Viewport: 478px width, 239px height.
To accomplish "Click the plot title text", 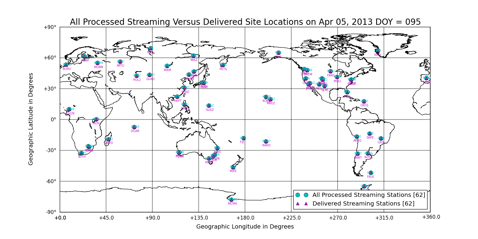I will [x=245, y=22].
